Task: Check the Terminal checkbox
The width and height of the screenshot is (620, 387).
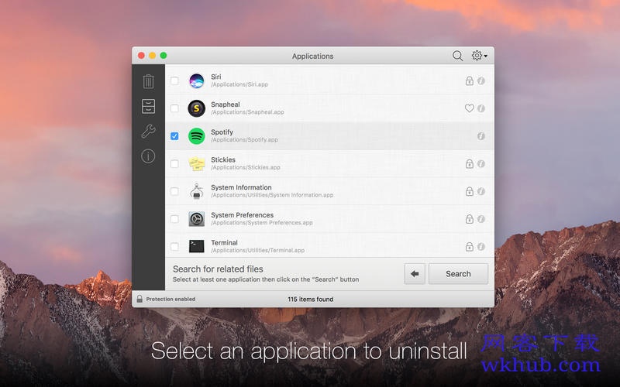Action: coord(174,246)
